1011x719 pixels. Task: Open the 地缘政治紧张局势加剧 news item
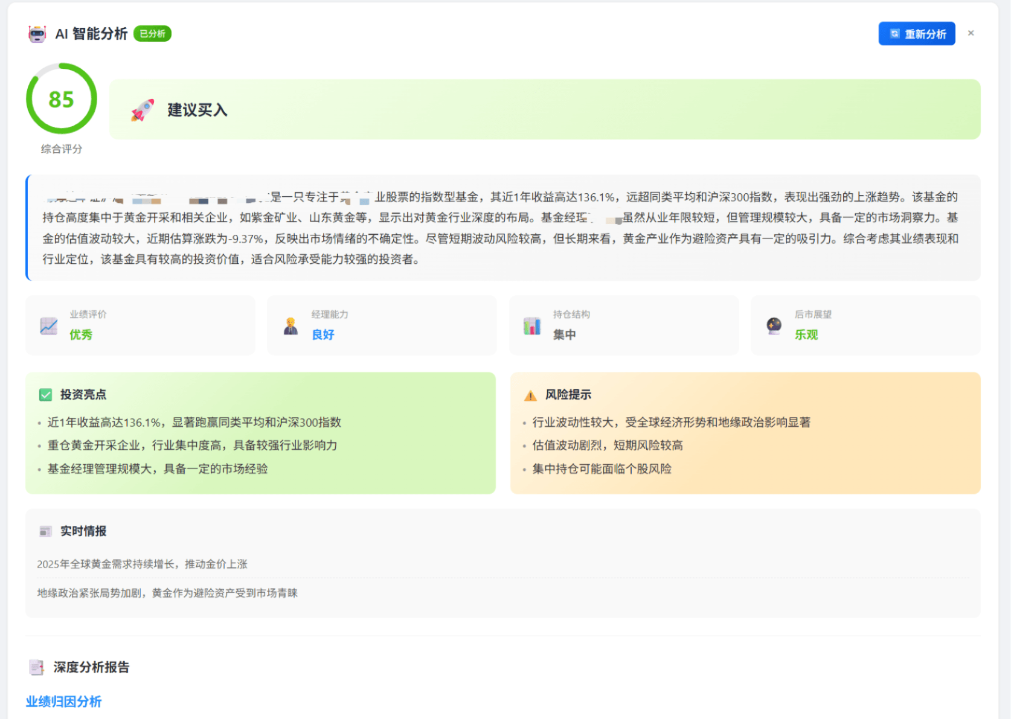tap(167, 593)
